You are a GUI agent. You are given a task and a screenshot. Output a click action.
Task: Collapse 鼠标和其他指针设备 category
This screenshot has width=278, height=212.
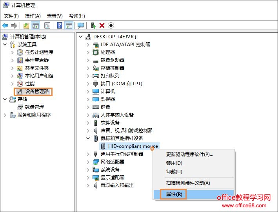88,138
